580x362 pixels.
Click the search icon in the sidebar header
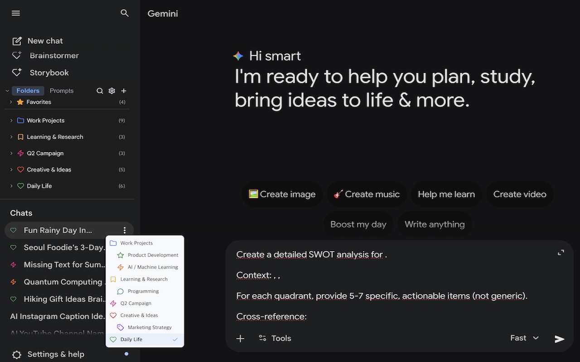click(x=125, y=13)
